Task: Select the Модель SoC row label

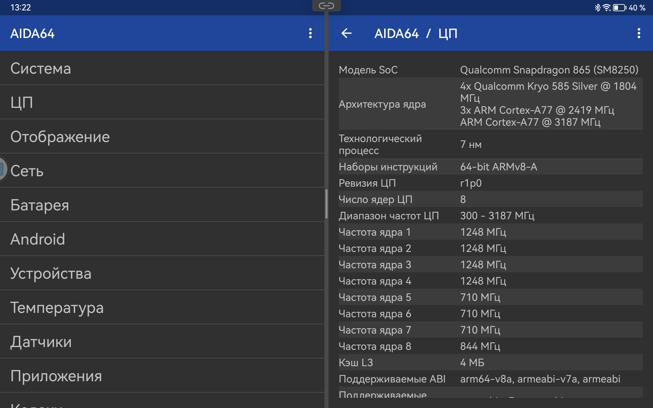Action: 368,70
